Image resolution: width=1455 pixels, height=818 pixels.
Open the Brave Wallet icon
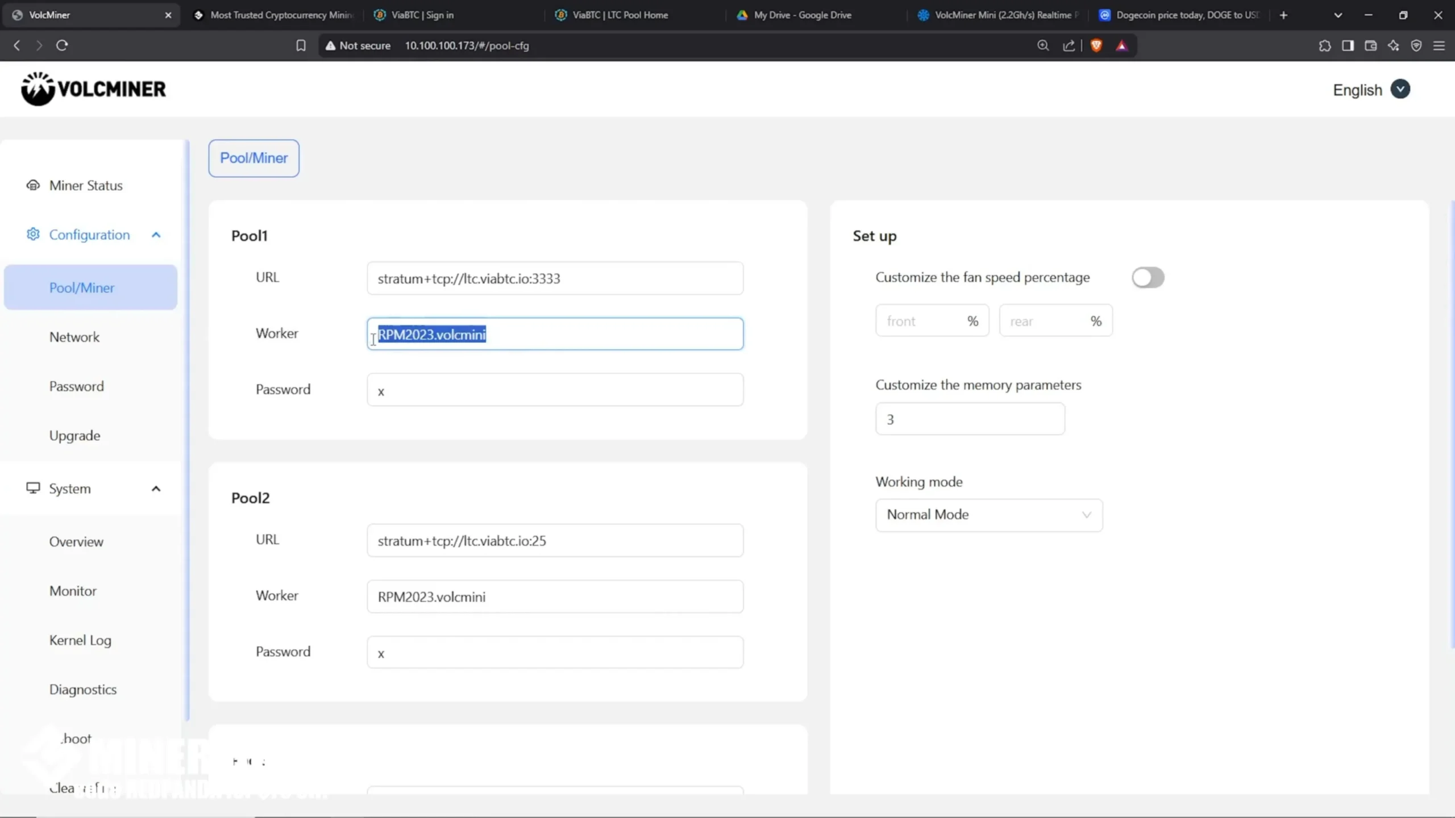(x=1370, y=45)
